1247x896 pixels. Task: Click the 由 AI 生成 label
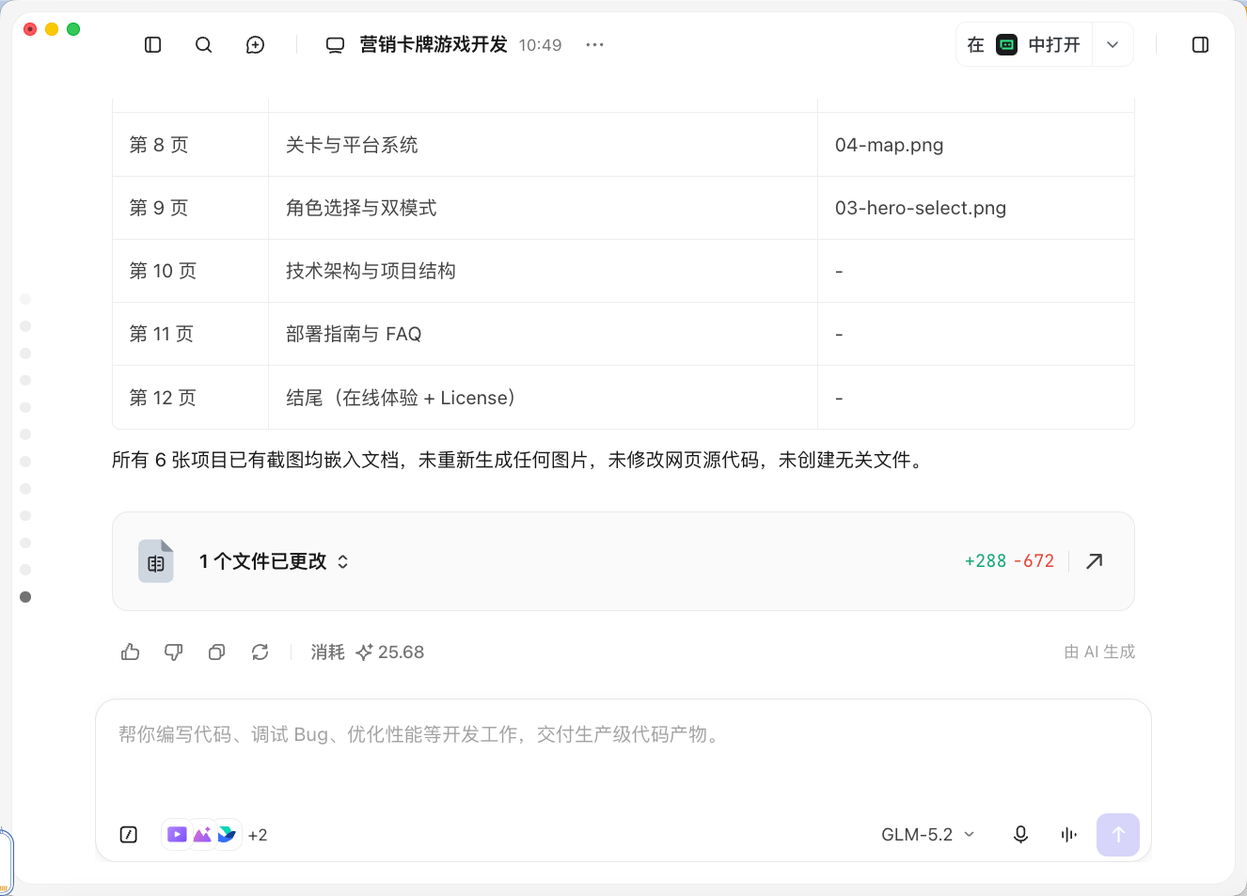click(x=1099, y=652)
